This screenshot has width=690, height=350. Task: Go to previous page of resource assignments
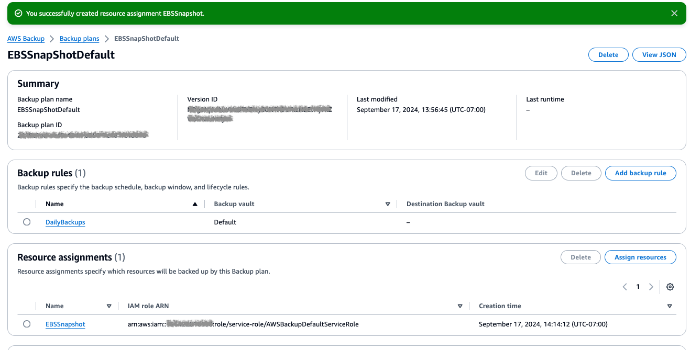pyautogui.click(x=625, y=287)
